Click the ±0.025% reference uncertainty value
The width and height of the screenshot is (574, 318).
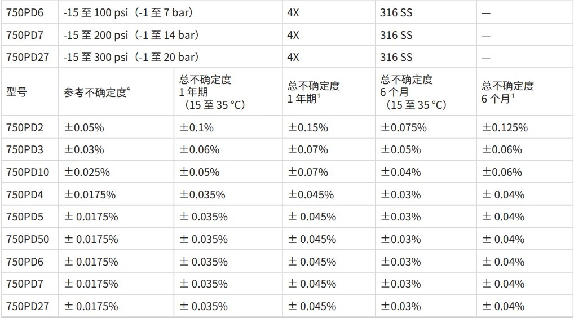(x=87, y=172)
